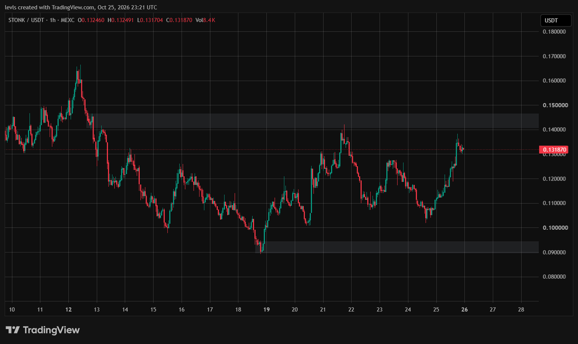Click date 12 on the time axis

coord(68,310)
